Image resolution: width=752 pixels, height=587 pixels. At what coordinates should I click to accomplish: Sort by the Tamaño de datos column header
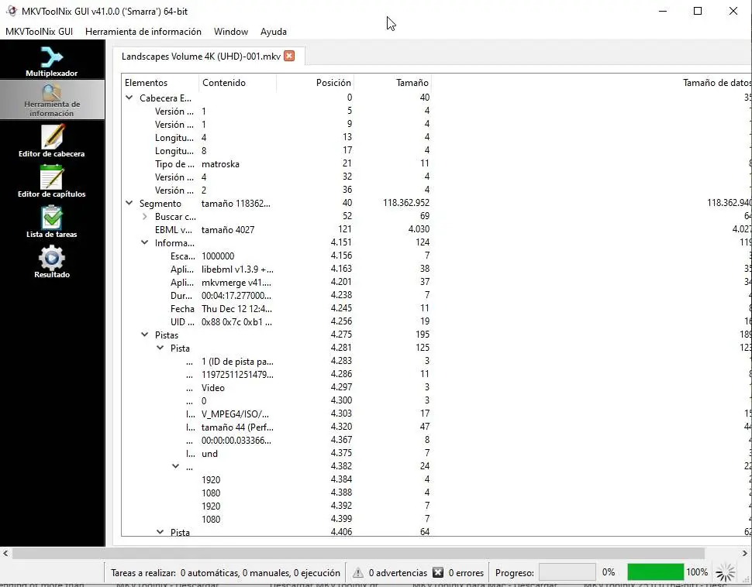coord(592,82)
